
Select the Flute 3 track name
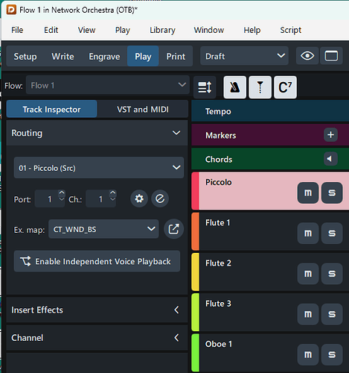[x=218, y=304]
